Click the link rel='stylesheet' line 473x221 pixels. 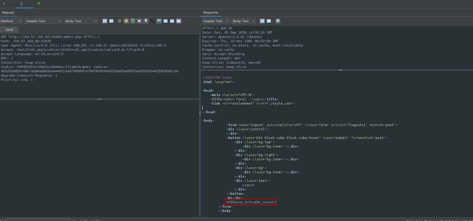[252, 103]
